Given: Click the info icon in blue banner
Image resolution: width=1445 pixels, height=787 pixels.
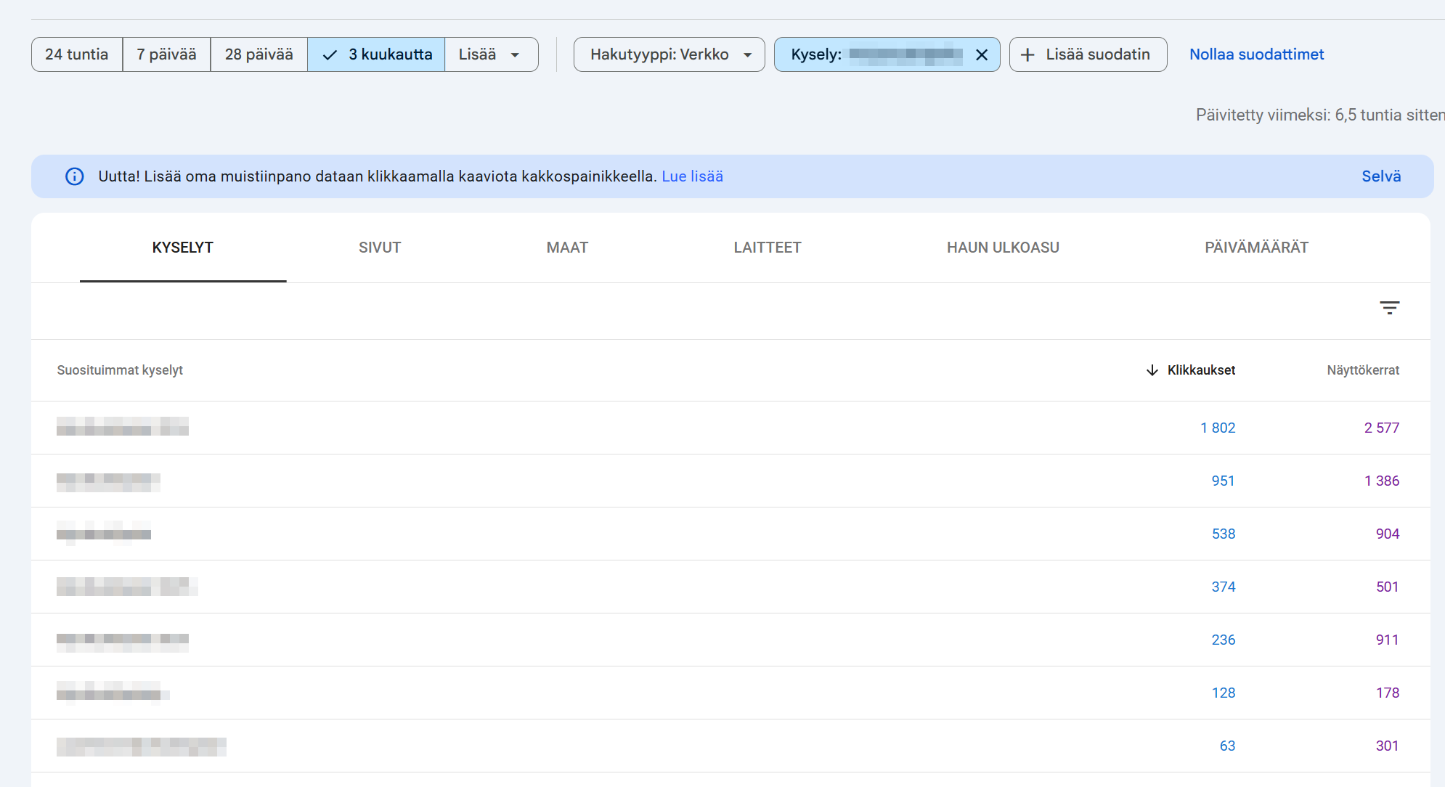Looking at the screenshot, I should (75, 176).
